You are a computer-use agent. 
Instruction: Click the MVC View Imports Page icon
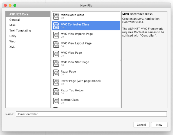56,35
